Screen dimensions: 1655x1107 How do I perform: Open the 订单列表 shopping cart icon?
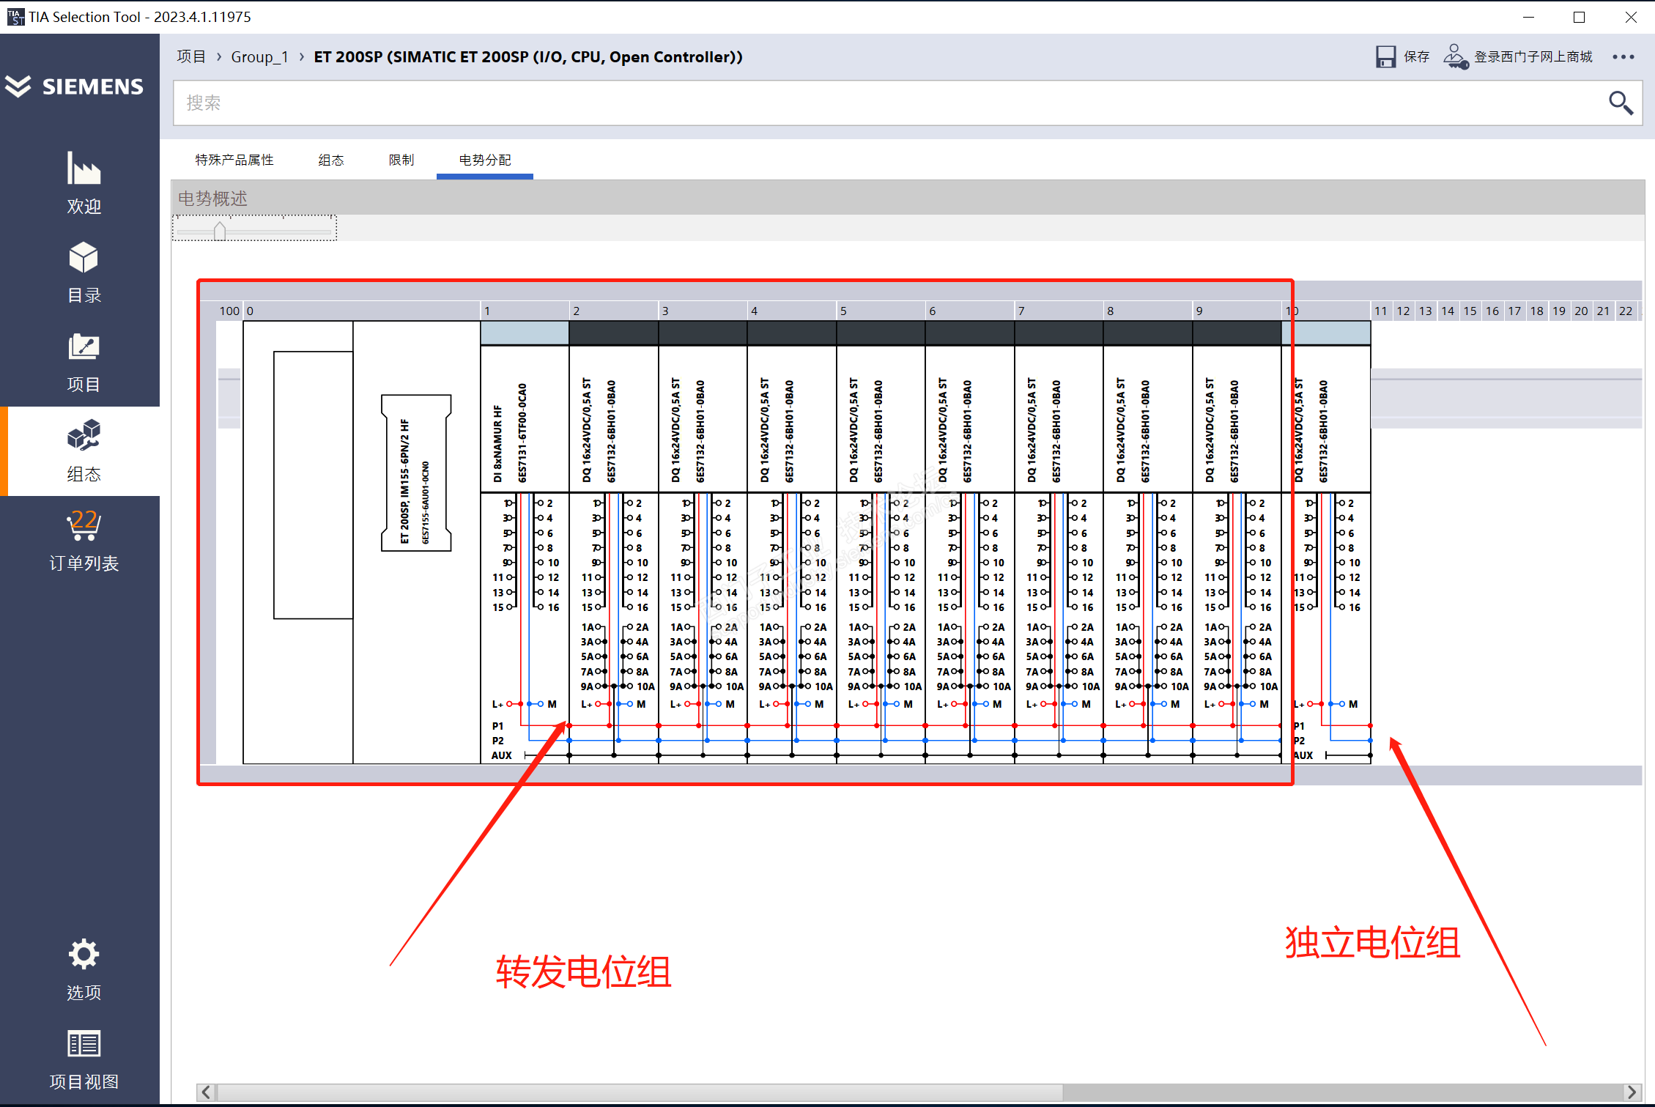click(x=84, y=526)
